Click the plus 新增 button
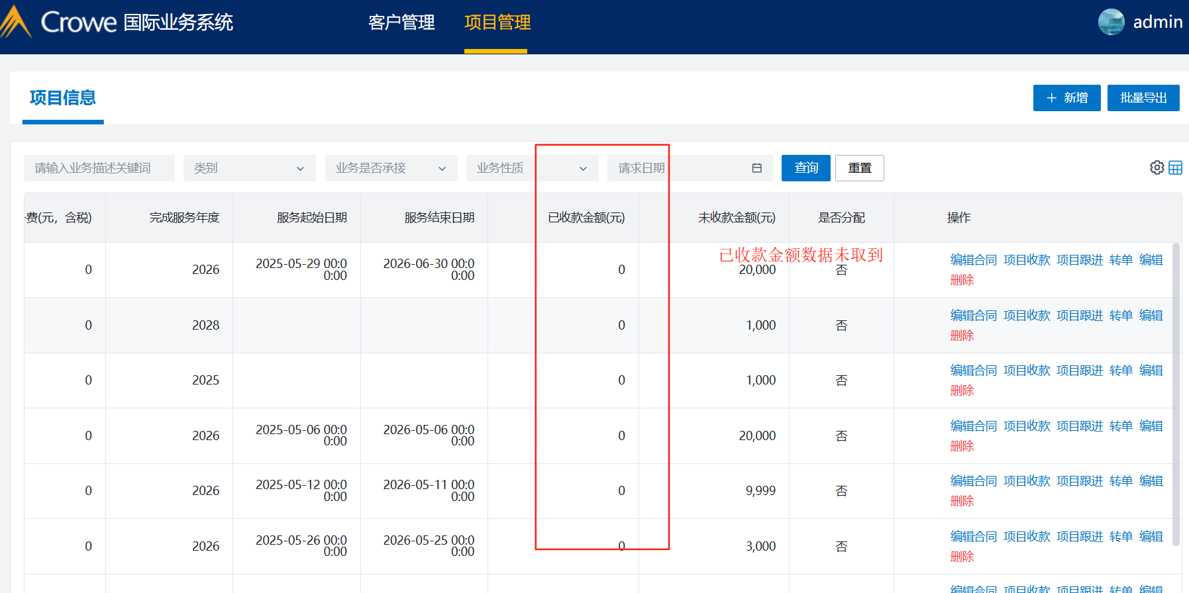The image size is (1189, 593). pyautogui.click(x=1066, y=98)
